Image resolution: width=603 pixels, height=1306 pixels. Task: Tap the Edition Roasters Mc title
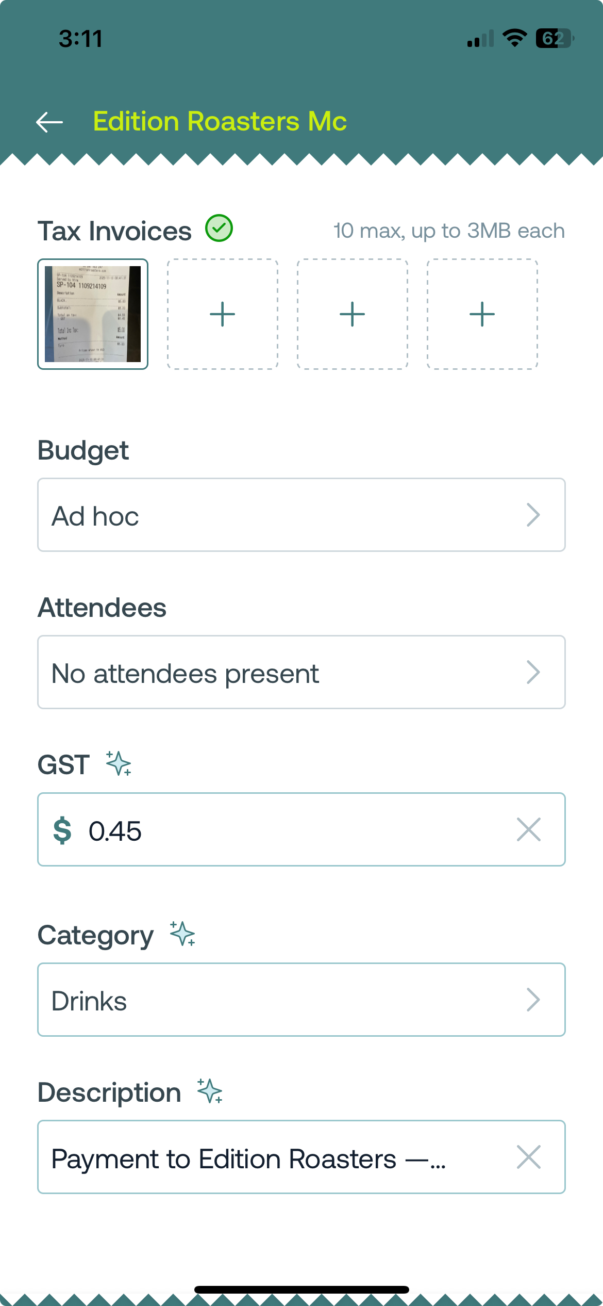pyautogui.click(x=220, y=122)
